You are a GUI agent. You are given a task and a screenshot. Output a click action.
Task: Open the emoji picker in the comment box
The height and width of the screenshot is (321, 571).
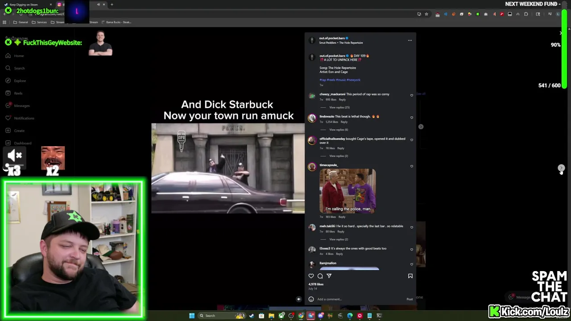point(311,299)
